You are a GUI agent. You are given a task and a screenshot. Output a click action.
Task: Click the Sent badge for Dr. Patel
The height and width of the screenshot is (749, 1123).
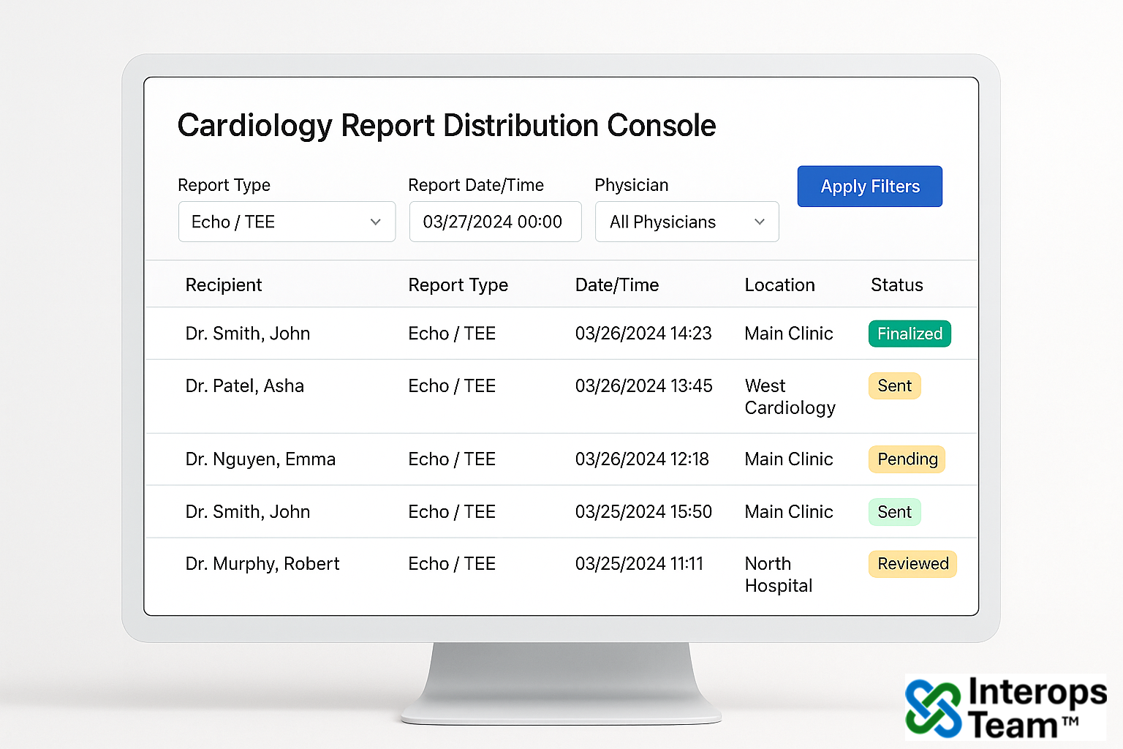pyautogui.click(x=894, y=385)
